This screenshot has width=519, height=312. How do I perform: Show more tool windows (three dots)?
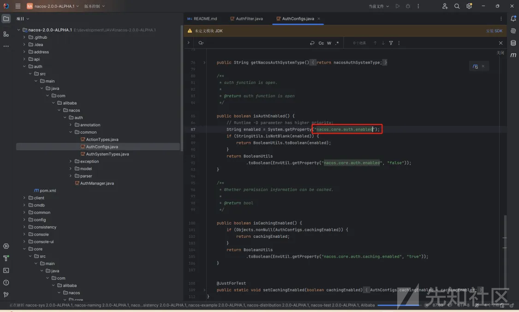(x=6, y=46)
